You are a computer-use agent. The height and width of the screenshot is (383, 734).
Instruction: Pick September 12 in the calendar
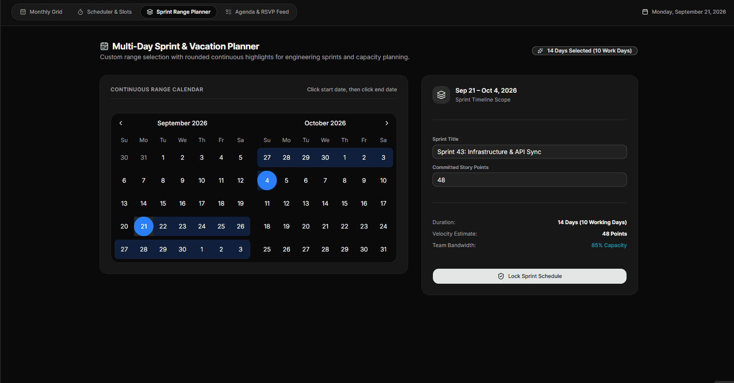(241, 180)
